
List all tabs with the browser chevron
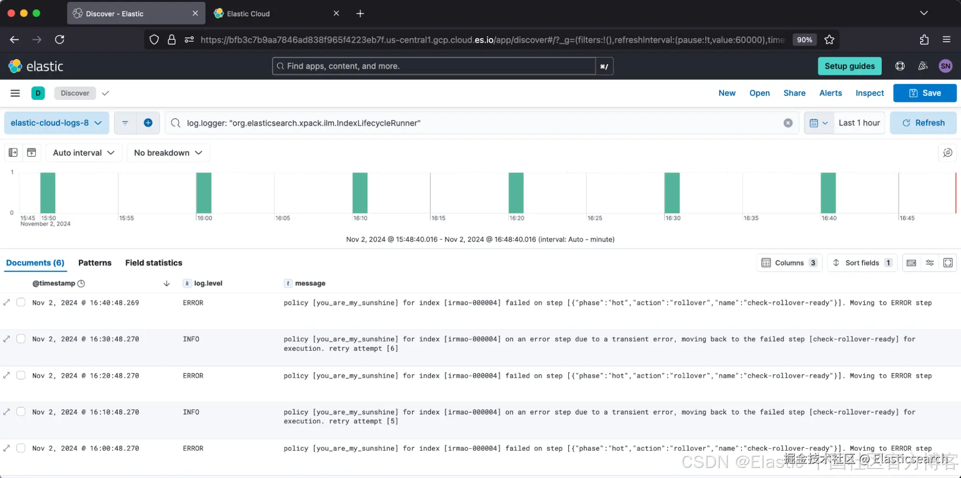[x=924, y=13]
